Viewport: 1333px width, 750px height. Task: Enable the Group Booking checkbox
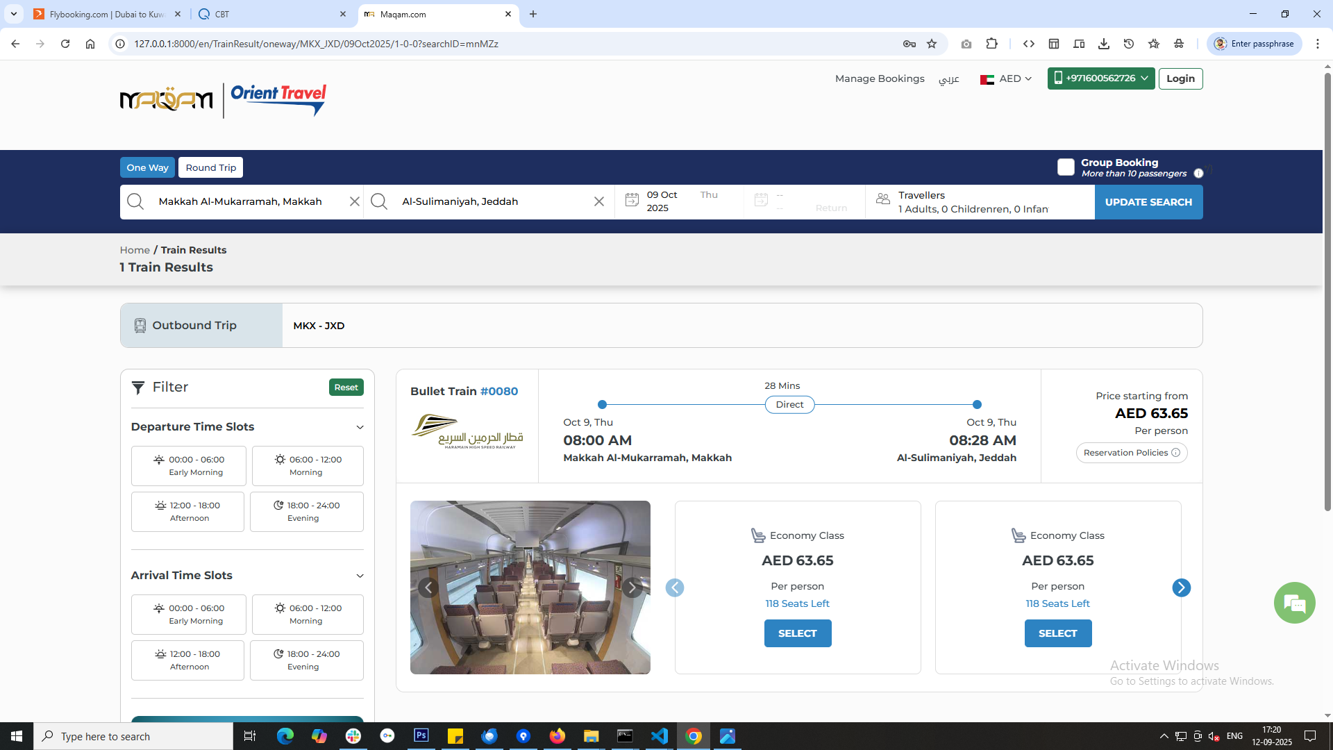(x=1066, y=167)
